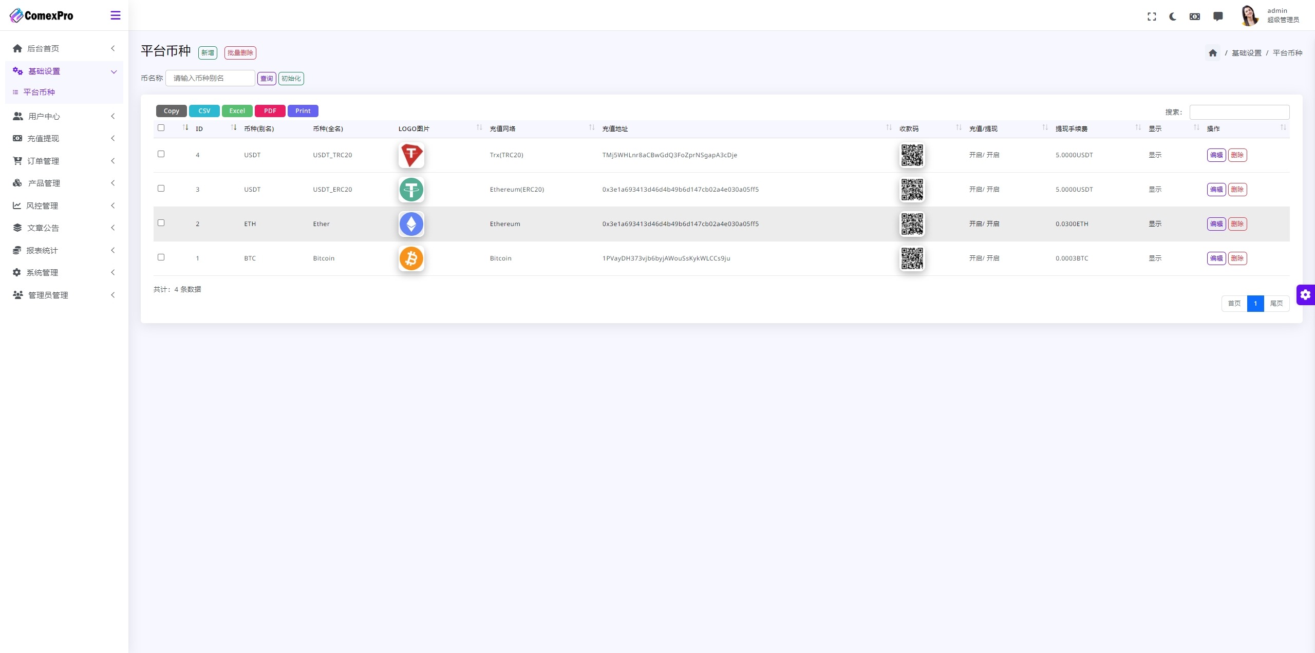Click the Bitcoin BTC logo icon
The image size is (1315, 653).
(411, 258)
